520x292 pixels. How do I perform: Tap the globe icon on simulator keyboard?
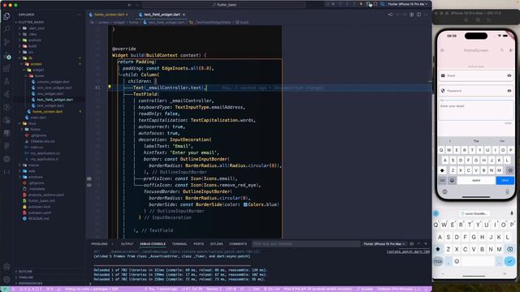[x=444, y=191]
